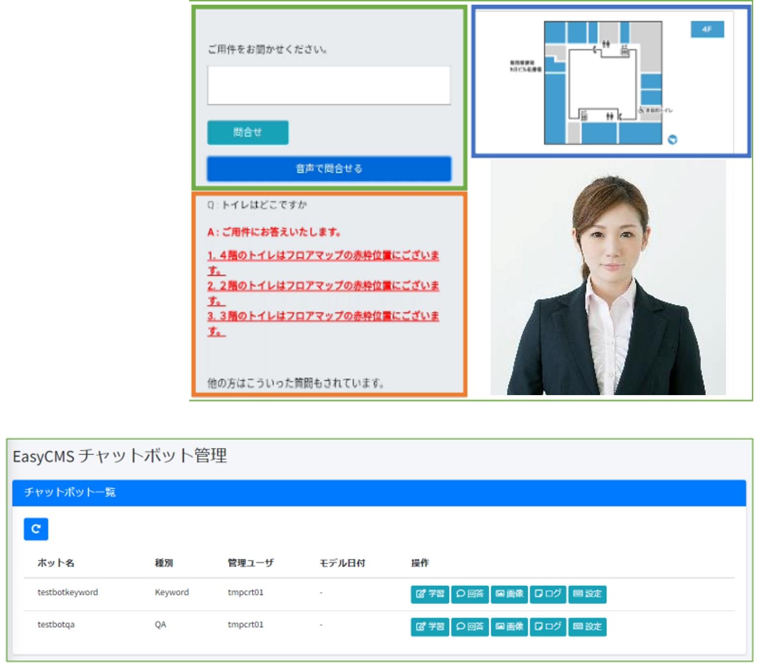Open 設定 for testbotkeyword bot
763x672 pixels.
(x=587, y=594)
